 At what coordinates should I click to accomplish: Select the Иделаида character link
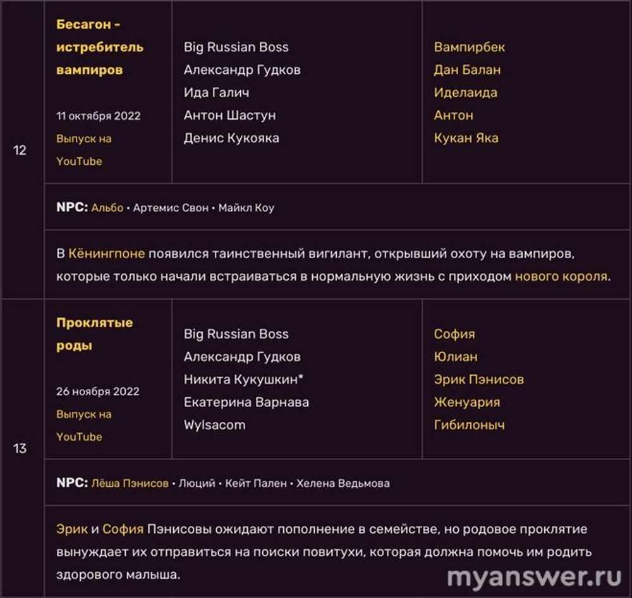coord(465,93)
